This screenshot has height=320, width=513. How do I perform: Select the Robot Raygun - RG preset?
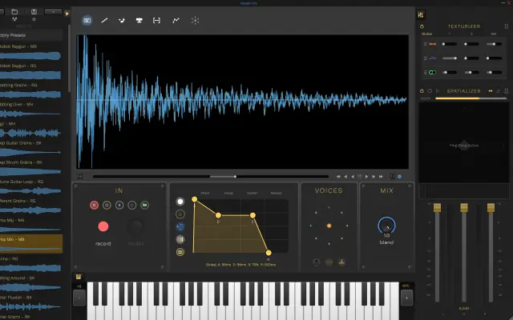click(31, 71)
